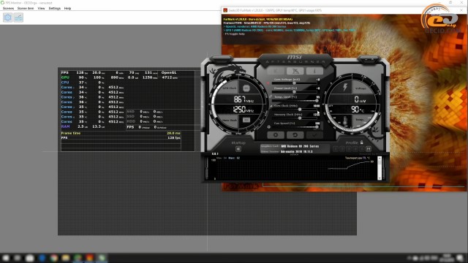
Task: Adjust the Core Voltage slider
Action: click(x=294, y=83)
